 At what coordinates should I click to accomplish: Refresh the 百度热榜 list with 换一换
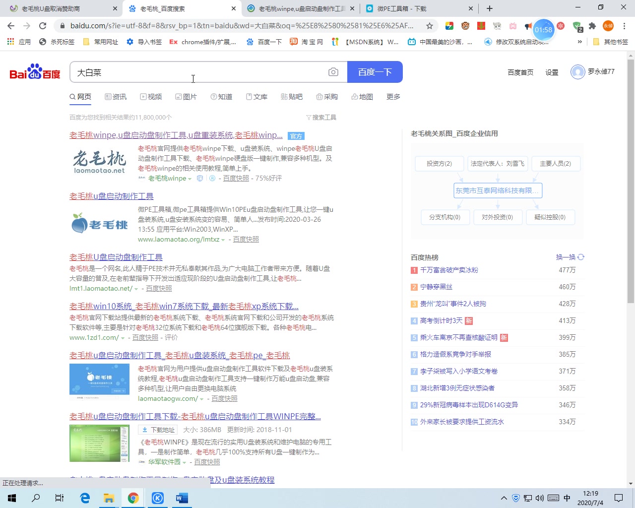point(571,257)
